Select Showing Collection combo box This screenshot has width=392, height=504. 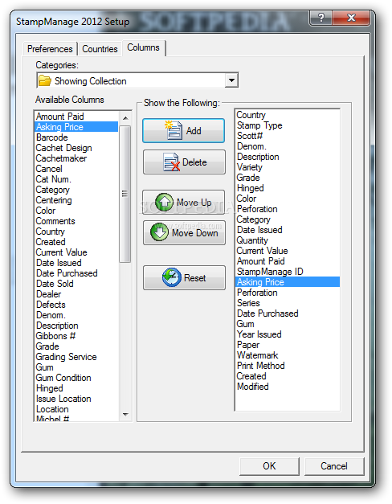(137, 80)
